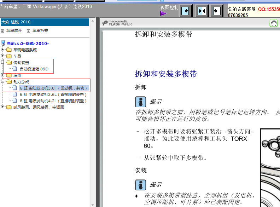The image size is (280, 207).
Task: Expand the 暖风装置、通风装置、空调器 folder
Action: tap(2, 107)
